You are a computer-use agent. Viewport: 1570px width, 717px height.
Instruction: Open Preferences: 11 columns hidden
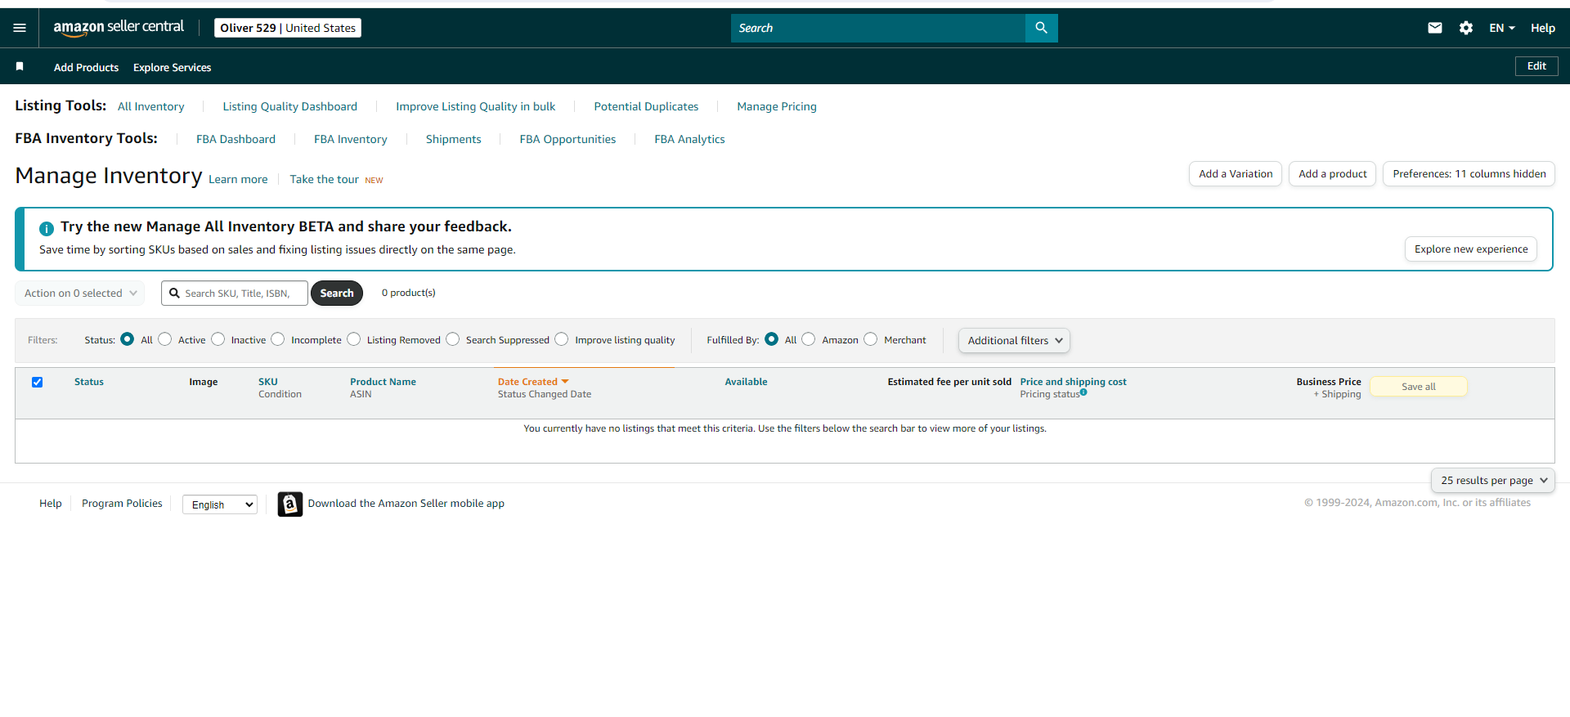(1469, 173)
